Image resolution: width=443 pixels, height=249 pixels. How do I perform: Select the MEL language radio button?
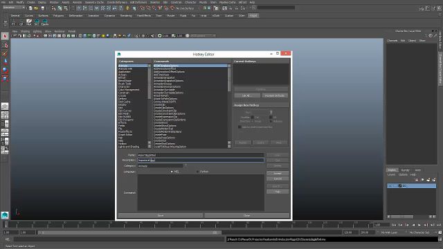point(172,172)
